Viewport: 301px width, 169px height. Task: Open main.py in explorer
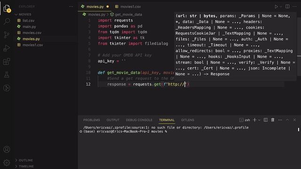click(x=29, y=27)
